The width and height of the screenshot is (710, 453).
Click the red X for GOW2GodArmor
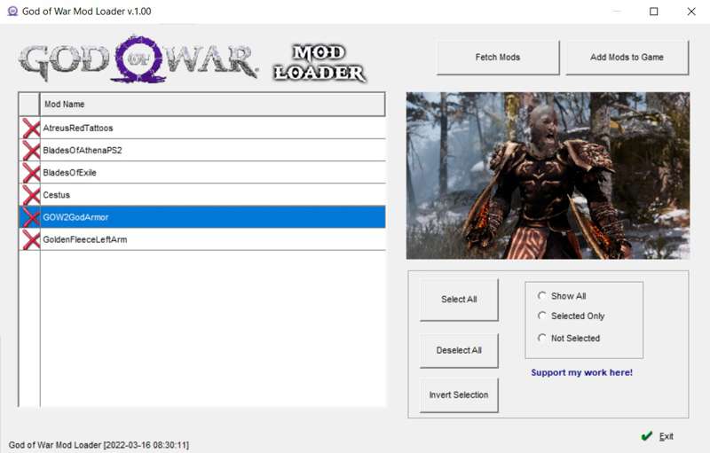click(30, 217)
